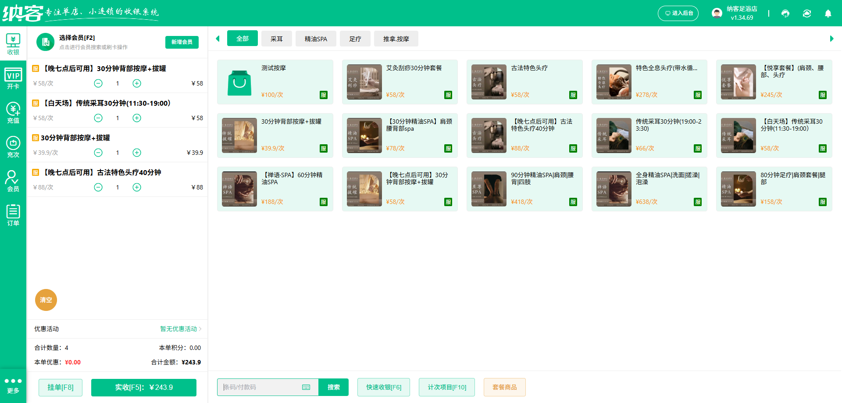Open the 收银 cashier sidebar icon
The width and height of the screenshot is (842, 403).
click(13, 44)
